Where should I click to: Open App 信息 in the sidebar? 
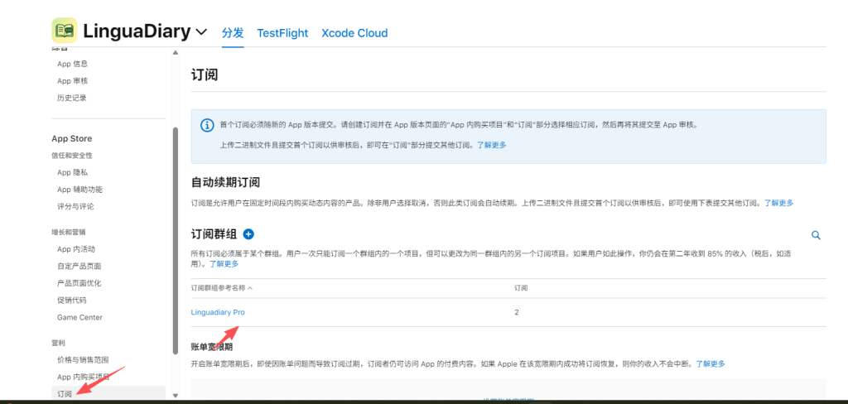tap(72, 64)
